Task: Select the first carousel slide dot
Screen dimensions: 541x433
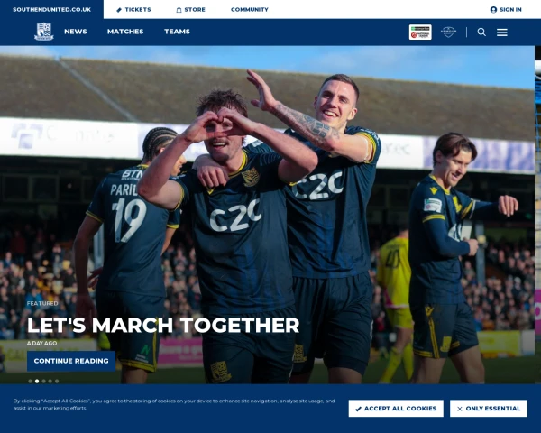Action: 31,382
